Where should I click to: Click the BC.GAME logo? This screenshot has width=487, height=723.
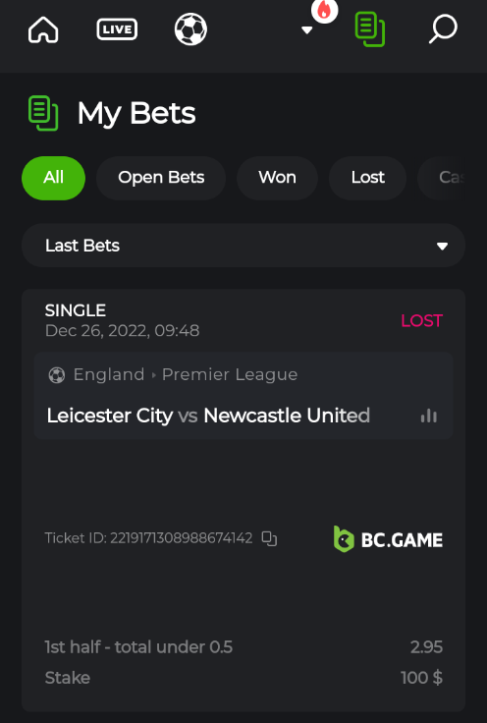coord(388,539)
